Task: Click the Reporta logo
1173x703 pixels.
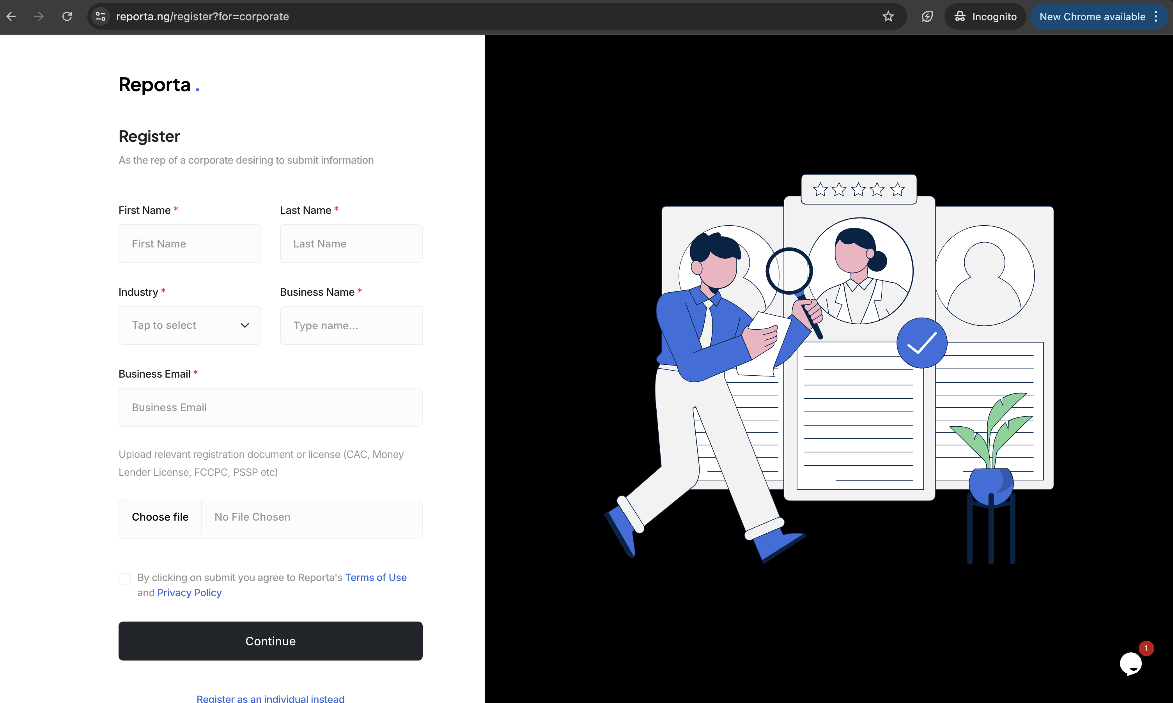Action: click(x=156, y=85)
